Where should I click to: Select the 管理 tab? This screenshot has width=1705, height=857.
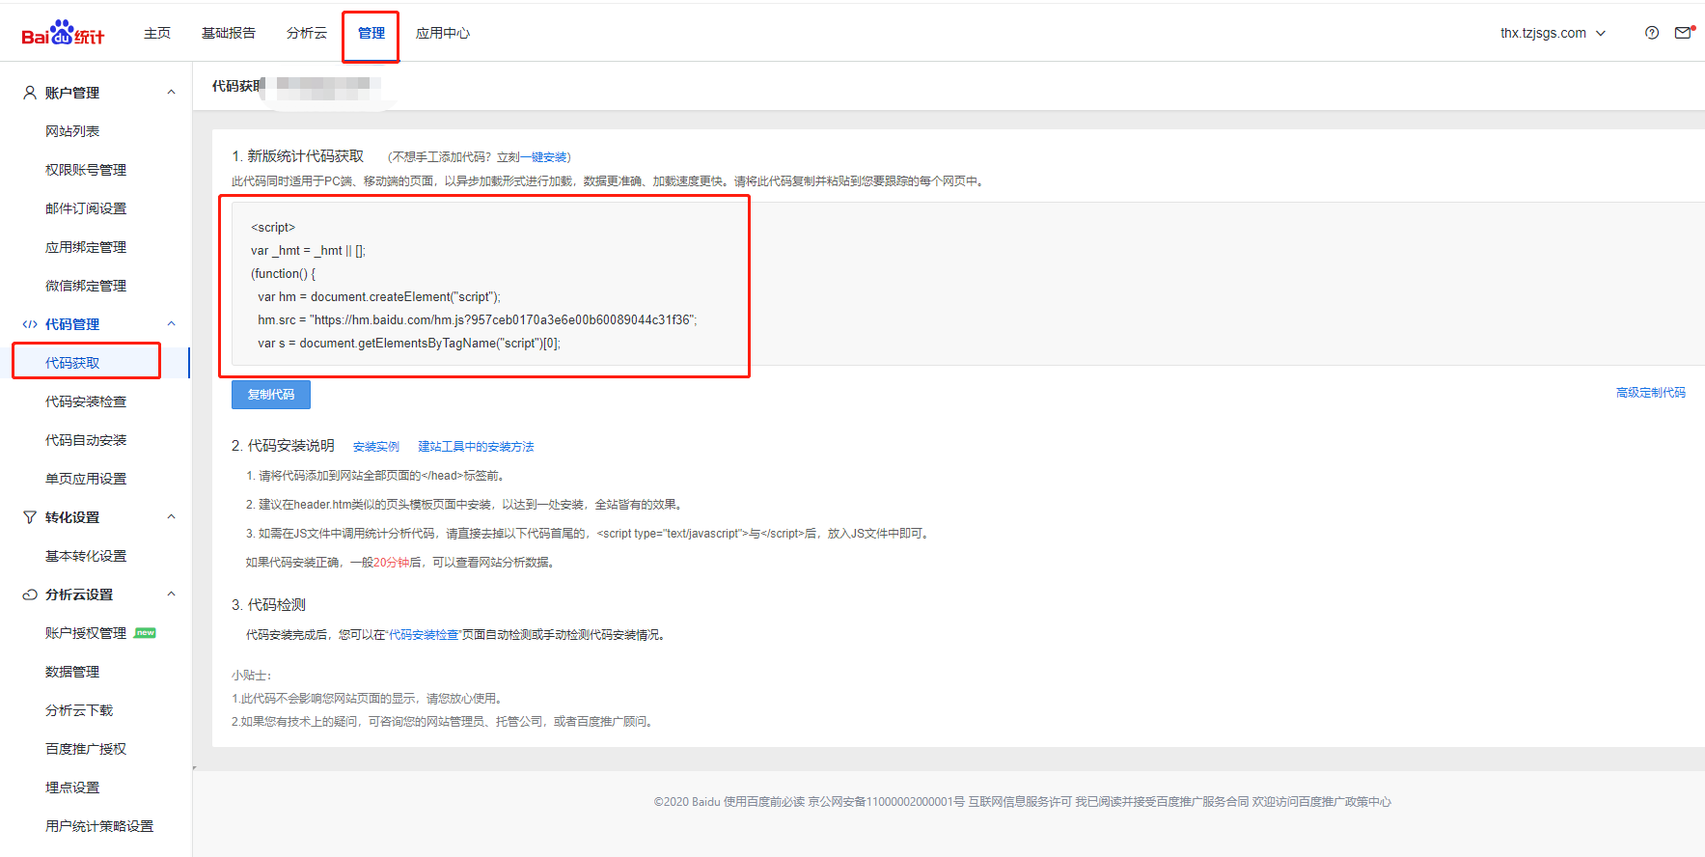(371, 33)
